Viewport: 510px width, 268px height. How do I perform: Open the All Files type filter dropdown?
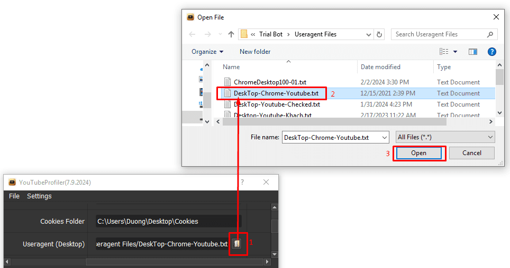(490, 137)
